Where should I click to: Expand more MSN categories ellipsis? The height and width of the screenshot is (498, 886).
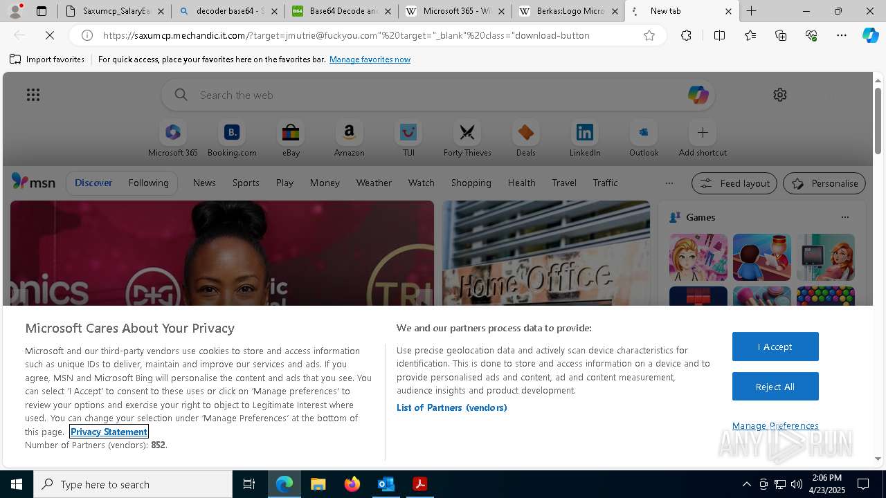pos(669,183)
